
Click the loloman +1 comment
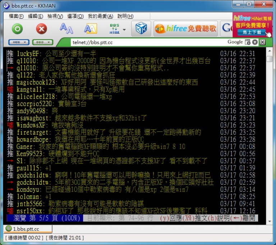(131, 197)
